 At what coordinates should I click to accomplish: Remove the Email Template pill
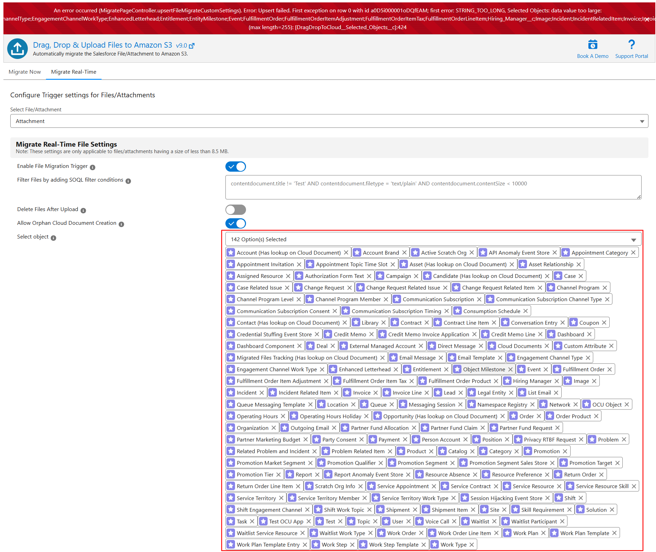click(x=500, y=357)
